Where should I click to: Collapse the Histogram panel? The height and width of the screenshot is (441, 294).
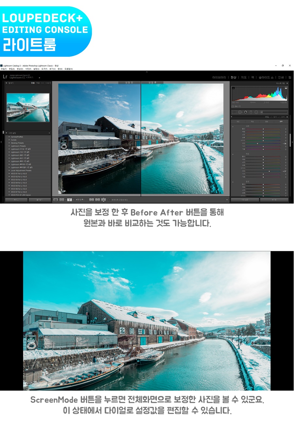287,83
